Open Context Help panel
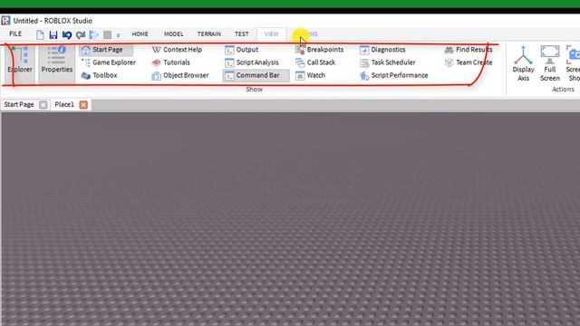The width and height of the screenshot is (580, 326). [177, 50]
